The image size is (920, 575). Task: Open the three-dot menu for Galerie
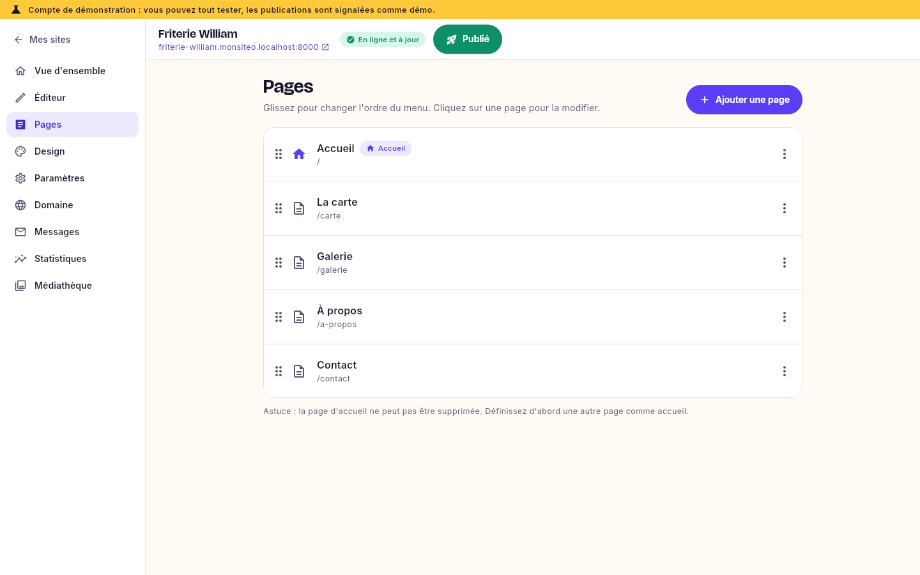pyautogui.click(x=785, y=263)
